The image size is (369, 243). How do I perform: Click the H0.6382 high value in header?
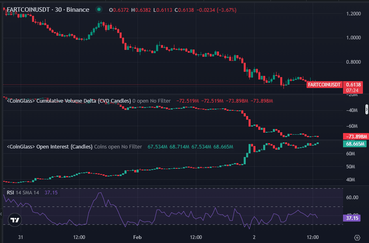tap(141, 10)
